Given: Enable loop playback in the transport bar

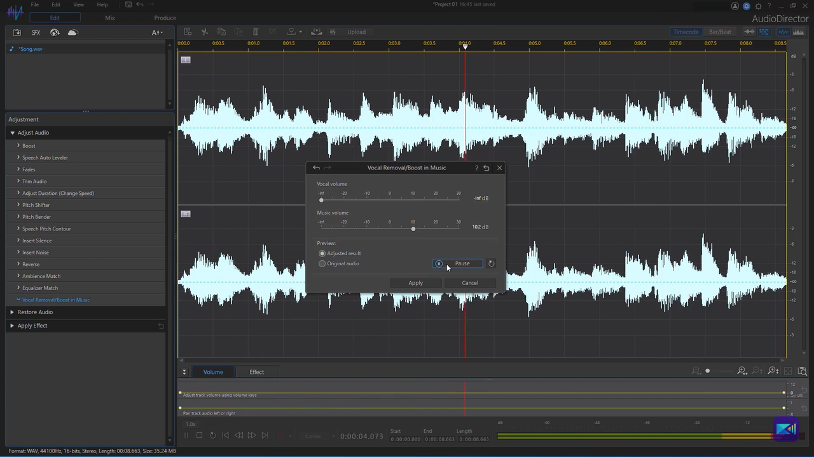Looking at the screenshot, I should click(x=212, y=435).
